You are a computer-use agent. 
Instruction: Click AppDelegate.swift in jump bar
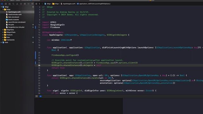click(68, 4)
